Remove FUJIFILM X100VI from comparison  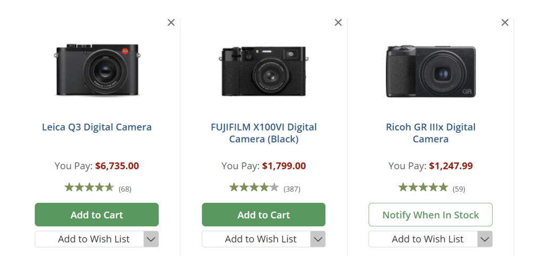click(x=338, y=22)
